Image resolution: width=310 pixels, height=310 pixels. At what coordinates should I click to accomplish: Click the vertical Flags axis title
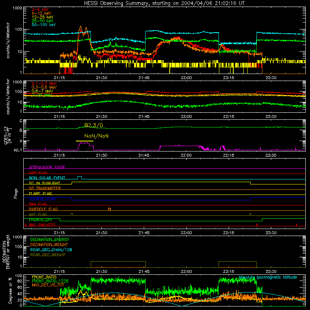click(x=16, y=193)
